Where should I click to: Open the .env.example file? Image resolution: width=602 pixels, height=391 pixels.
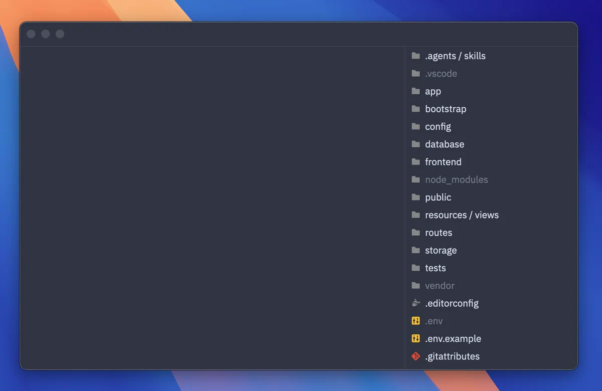tap(453, 338)
